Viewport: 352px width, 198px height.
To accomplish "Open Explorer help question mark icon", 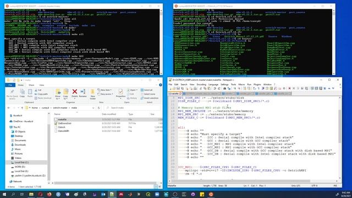I will coord(161,85).
